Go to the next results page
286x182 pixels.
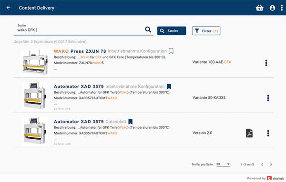pyautogui.click(x=271, y=164)
